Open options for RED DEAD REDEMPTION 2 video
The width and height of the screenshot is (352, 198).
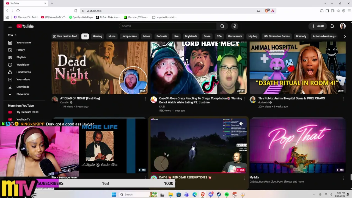click(245, 178)
